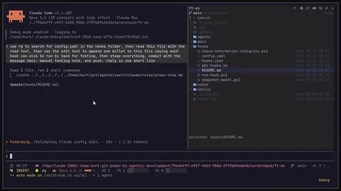Expand the dimmed .claude-plugin folder
Viewport: 341px width, 191px height.
pyautogui.click(x=208, y=22)
